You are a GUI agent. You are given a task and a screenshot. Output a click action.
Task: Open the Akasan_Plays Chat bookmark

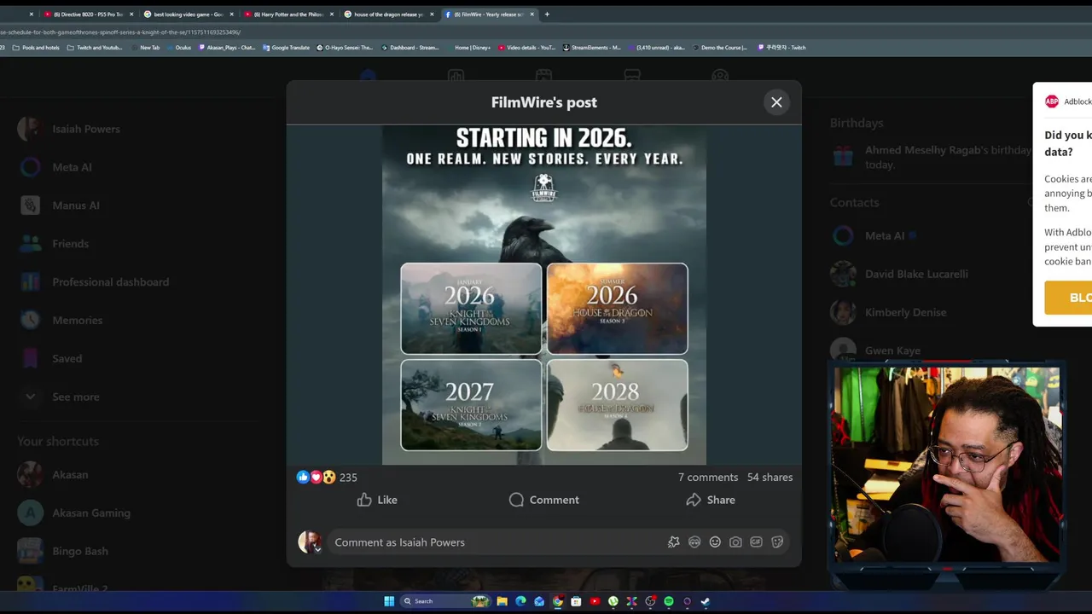[x=227, y=48]
